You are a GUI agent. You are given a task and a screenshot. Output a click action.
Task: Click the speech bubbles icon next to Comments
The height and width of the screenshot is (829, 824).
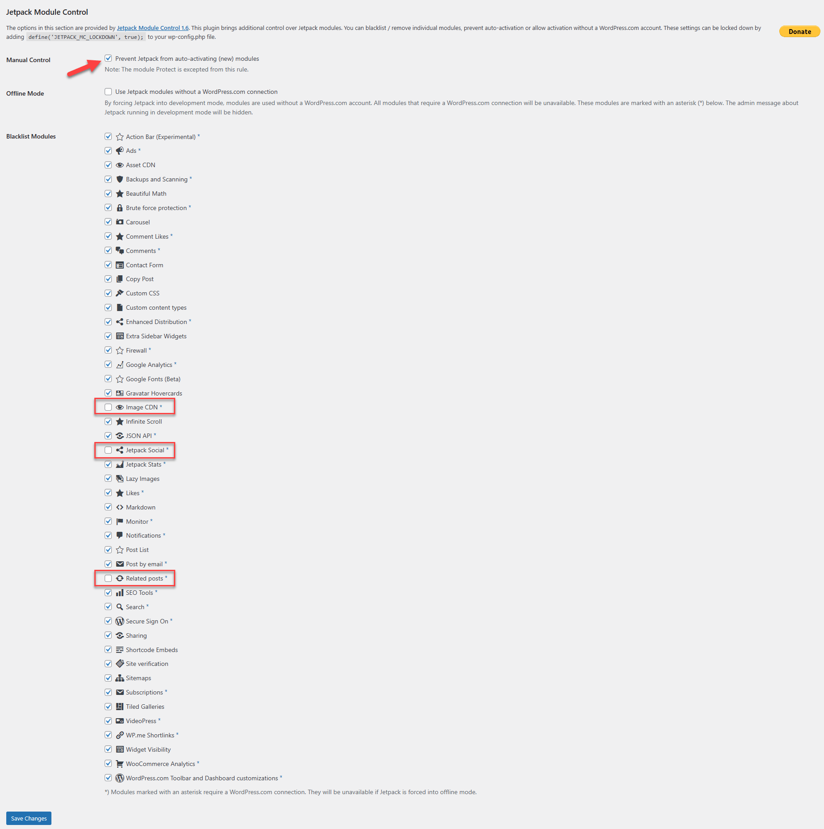click(120, 251)
